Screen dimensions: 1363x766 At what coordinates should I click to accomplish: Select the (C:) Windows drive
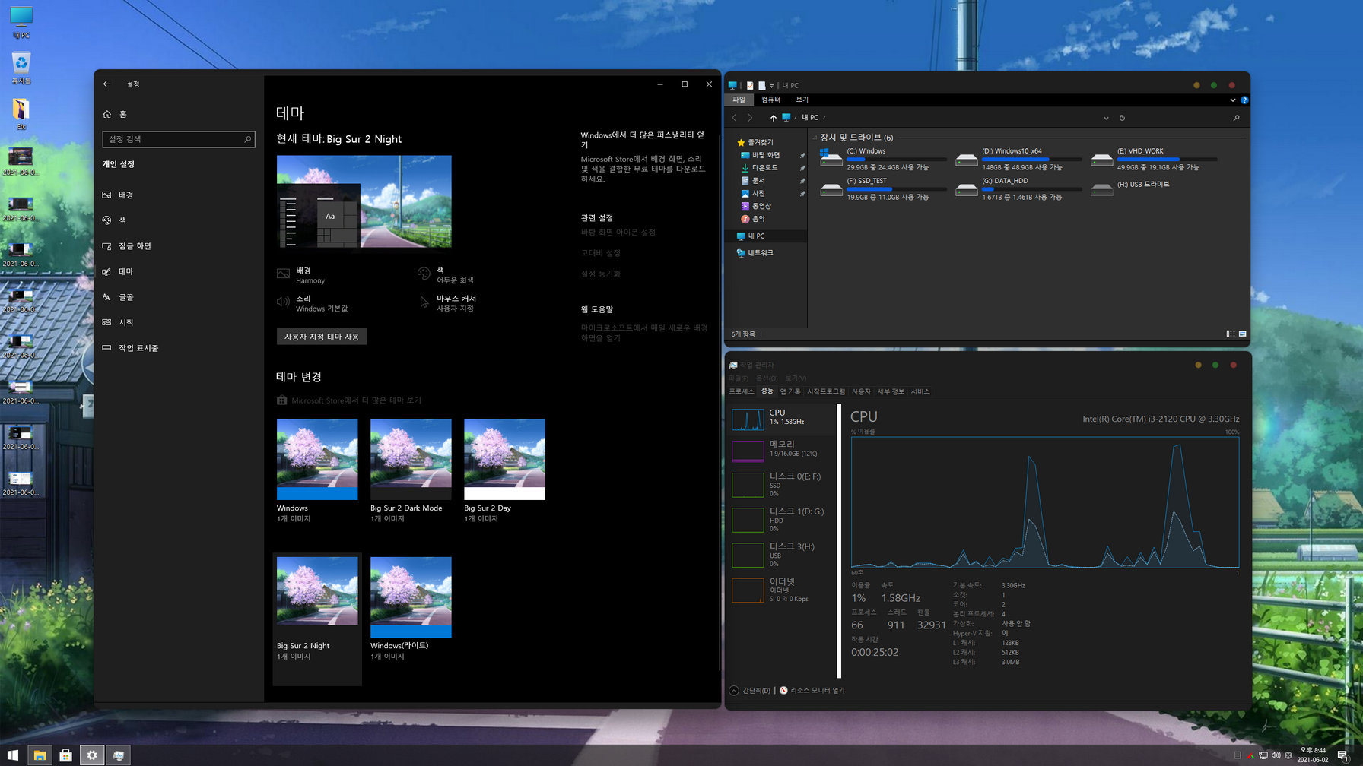(x=883, y=159)
